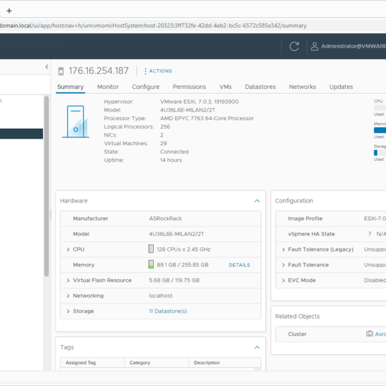The width and height of the screenshot is (386, 386).
Task: Click the ASRockRack manufacturer value
Action: [x=165, y=218]
